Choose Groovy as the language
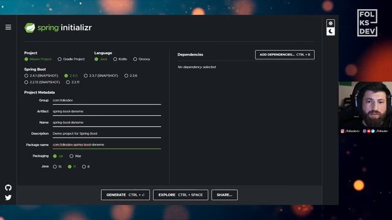 (x=141, y=59)
